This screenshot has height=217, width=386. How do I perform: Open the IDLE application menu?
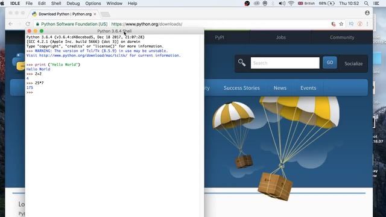click(15, 4)
